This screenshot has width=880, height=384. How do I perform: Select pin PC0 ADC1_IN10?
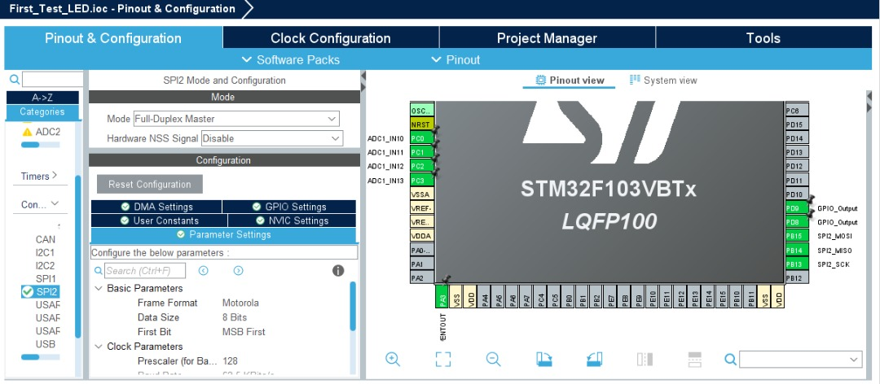421,138
